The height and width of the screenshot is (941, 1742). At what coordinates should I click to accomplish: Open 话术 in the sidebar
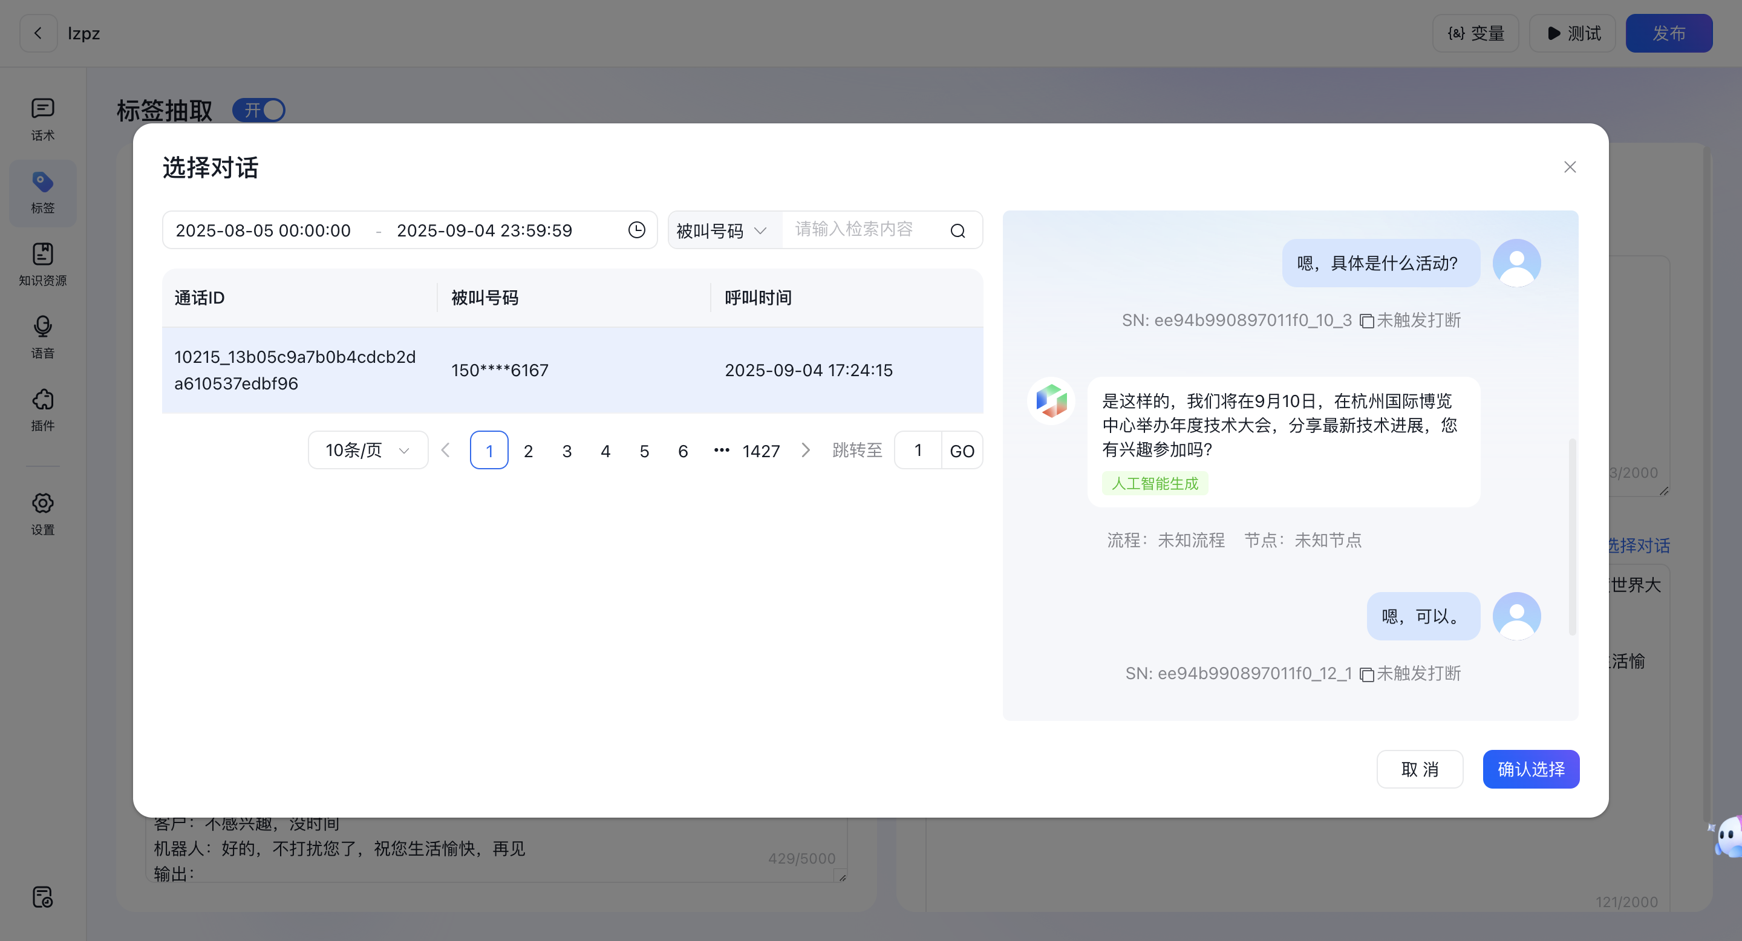(42, 119)
